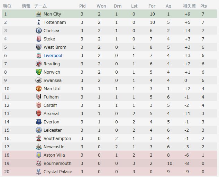Select the Aston Villa team name

tap(54, 155)
